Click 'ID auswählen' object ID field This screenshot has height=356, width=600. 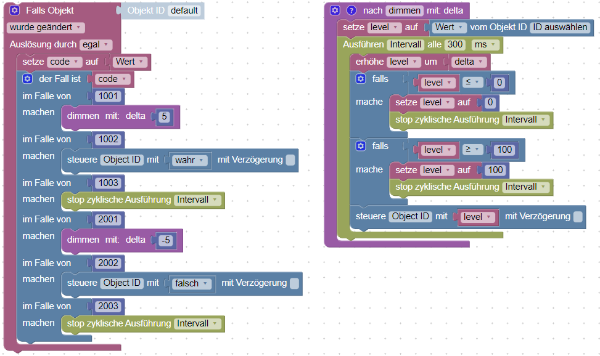click(x=560, y=28)
